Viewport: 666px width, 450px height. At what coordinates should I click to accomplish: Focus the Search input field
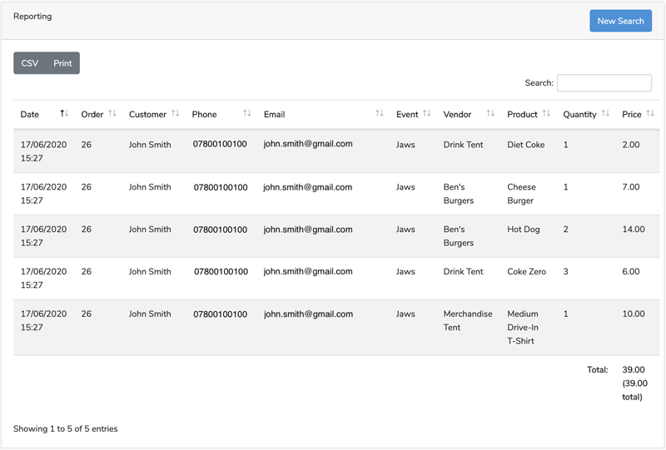[x=604, y=83]
